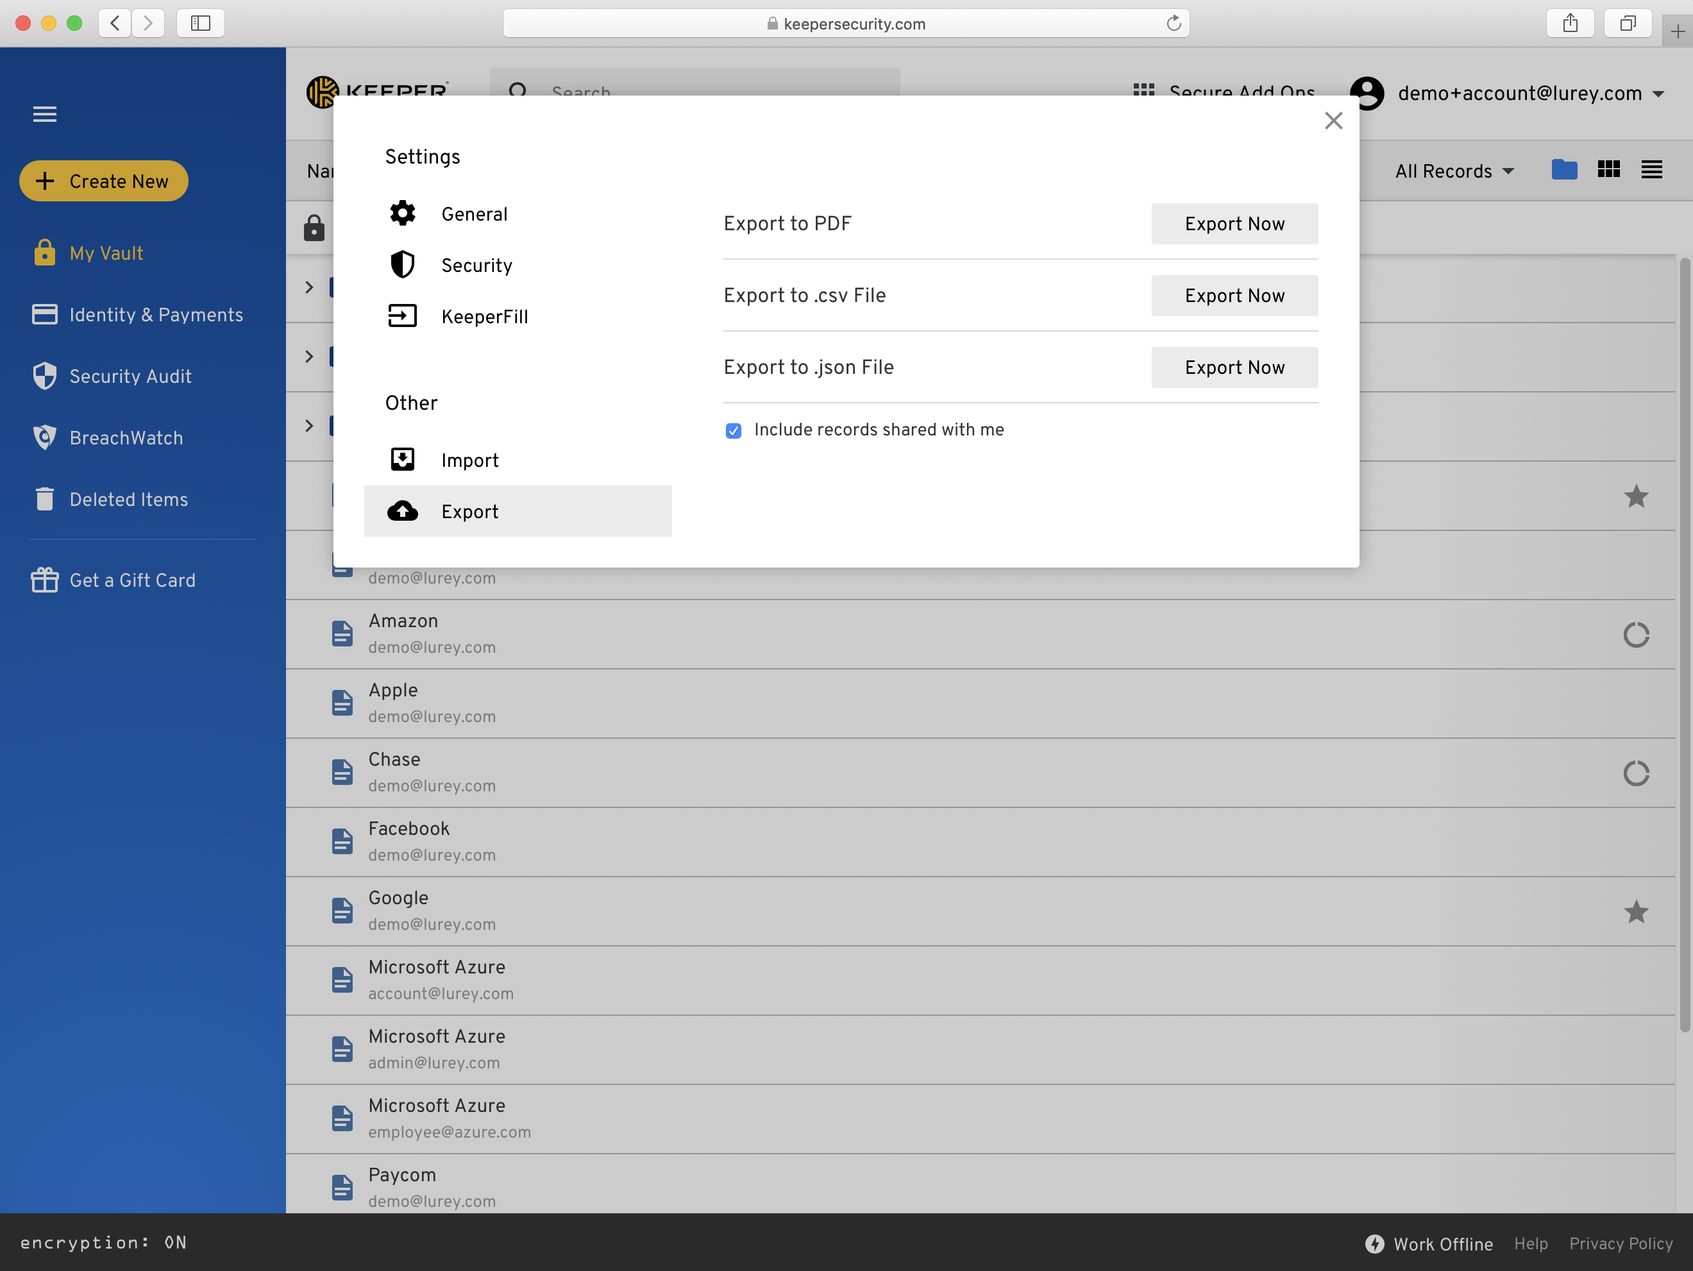Click the Safari reload page icon

click(1174, 23)
